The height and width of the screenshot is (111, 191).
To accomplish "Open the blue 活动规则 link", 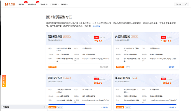I will pyautogui.click(x=97, y=26).
